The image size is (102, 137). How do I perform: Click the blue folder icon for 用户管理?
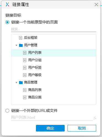tap(21, 45)
